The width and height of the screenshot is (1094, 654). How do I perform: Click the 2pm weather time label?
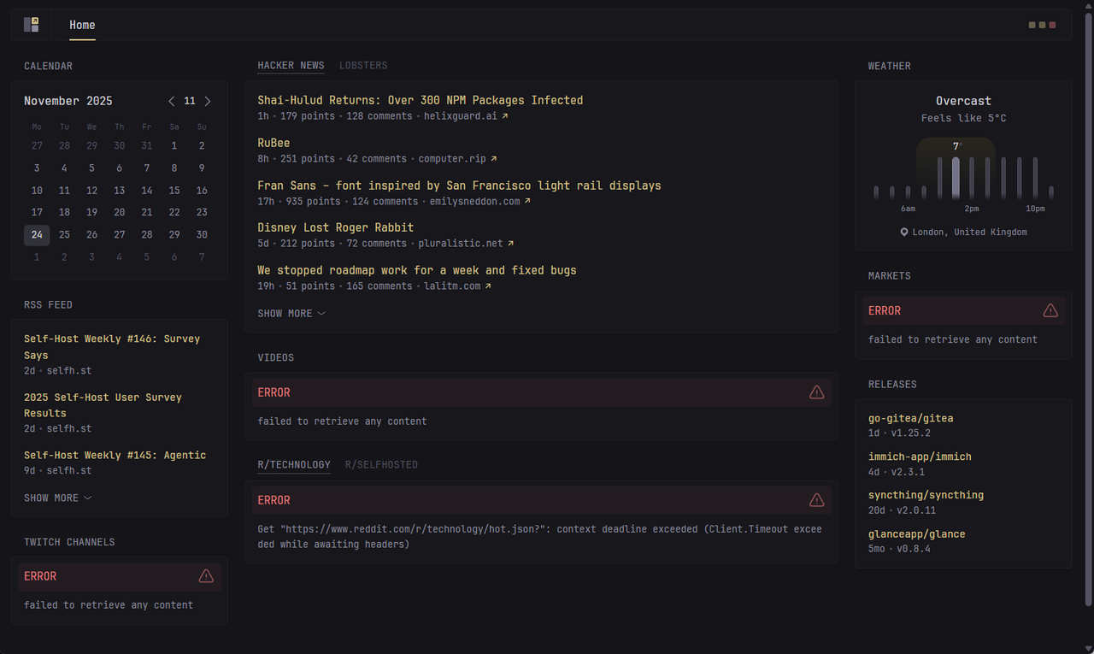972,209
